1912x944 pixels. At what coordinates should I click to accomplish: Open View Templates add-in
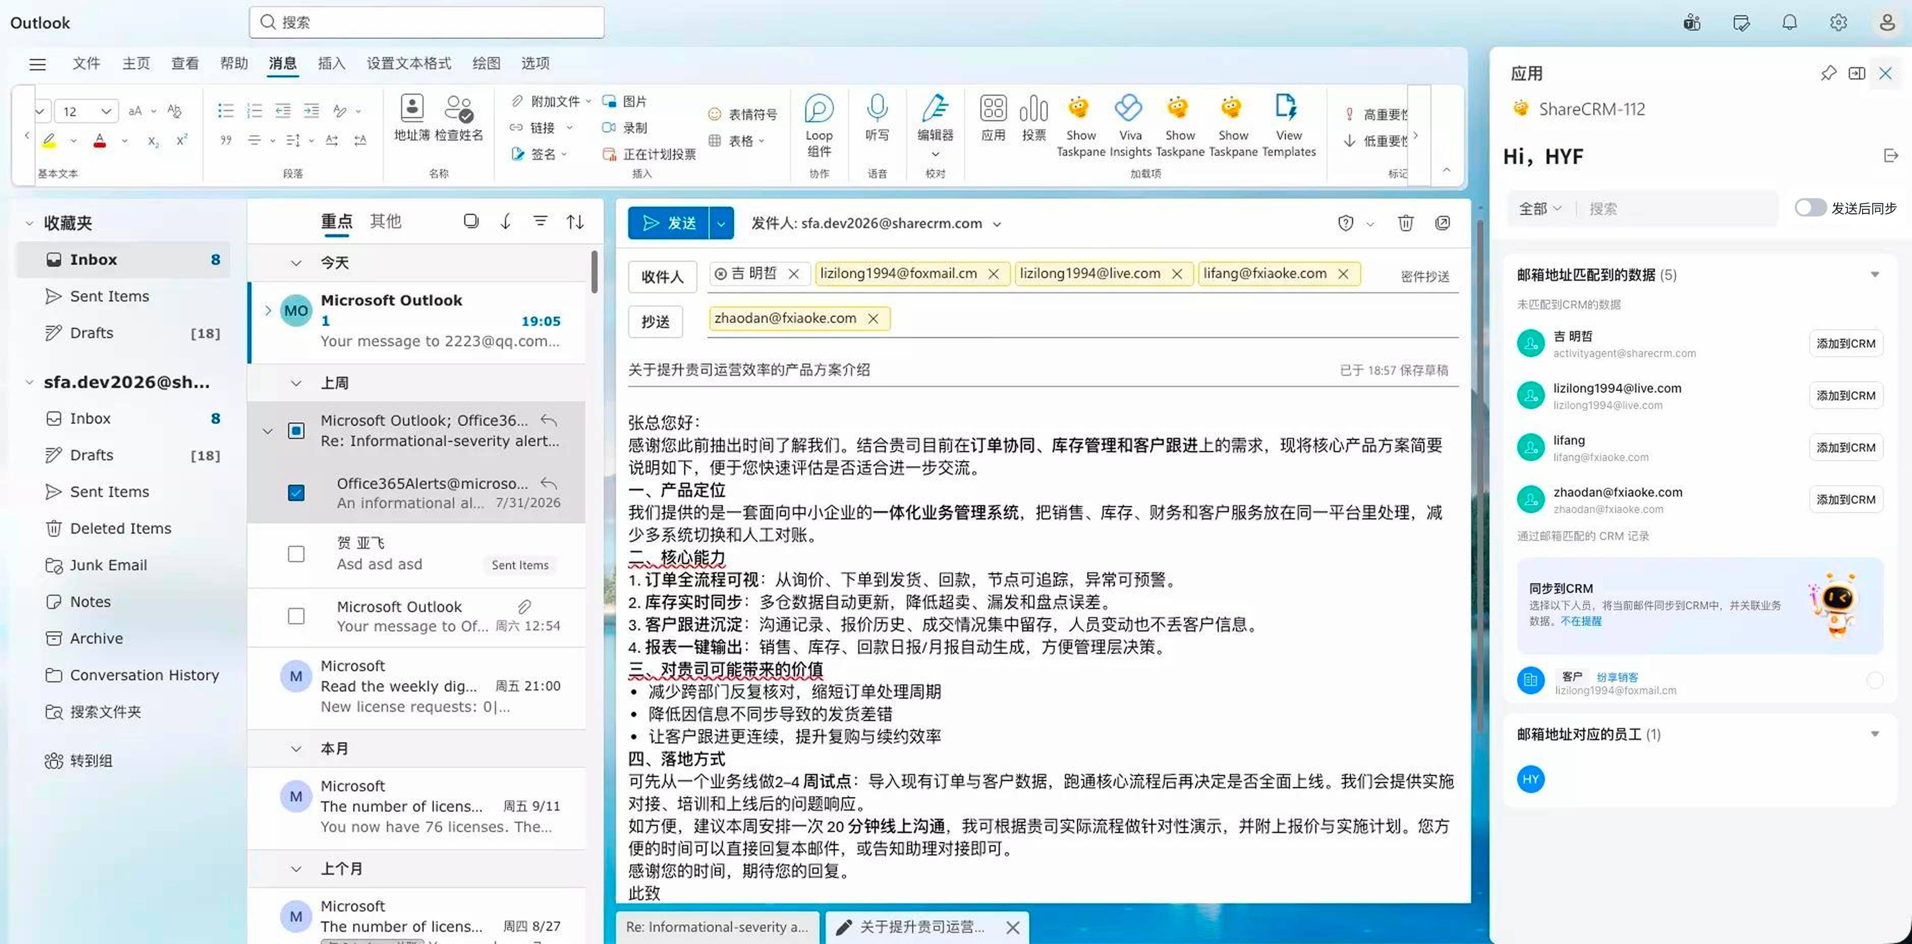1288,125
